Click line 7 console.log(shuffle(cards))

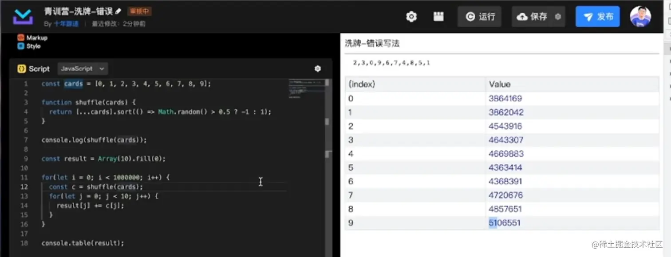[94, 140]
